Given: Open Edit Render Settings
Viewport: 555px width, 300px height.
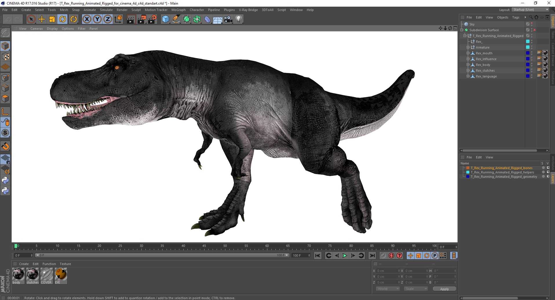Looking at the screenshot, I should (152, 19).
